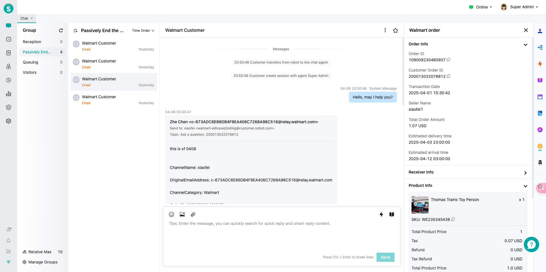This screenshot has width=546, height=272.
Task: Open the Amazon icon in right rail
Action: click(540, 163)
